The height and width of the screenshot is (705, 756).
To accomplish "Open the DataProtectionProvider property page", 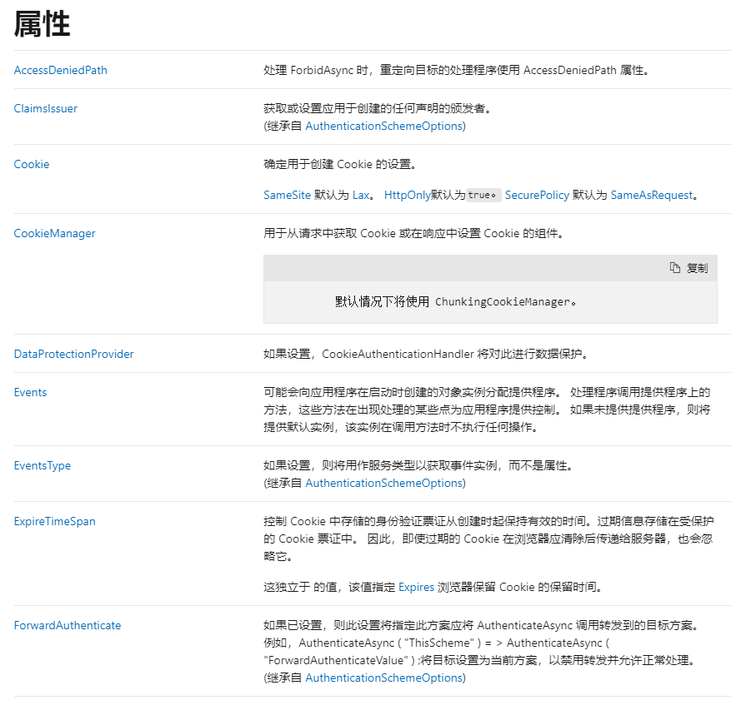I will click(x=73, y=354).
